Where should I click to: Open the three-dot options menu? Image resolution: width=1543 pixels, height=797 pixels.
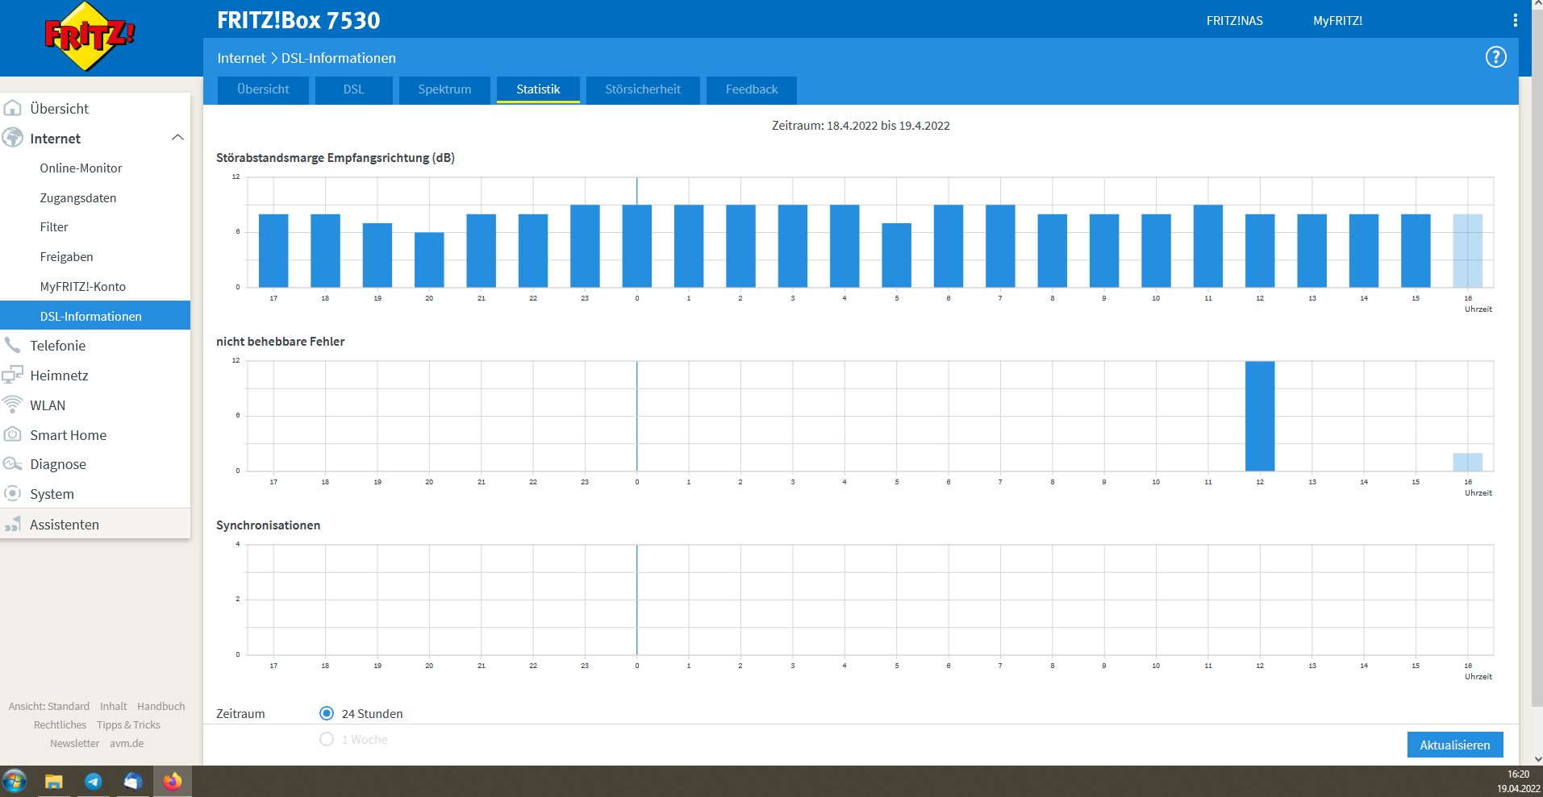point(1515,20)
